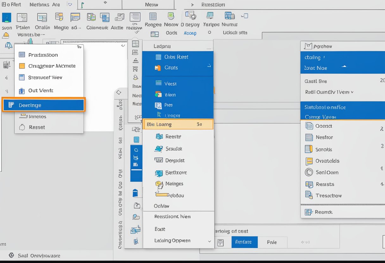385x263 pixels.
Task: Click the blue Fintate button at the bottom
Action: pyautogui.click(x=244, y=242)
